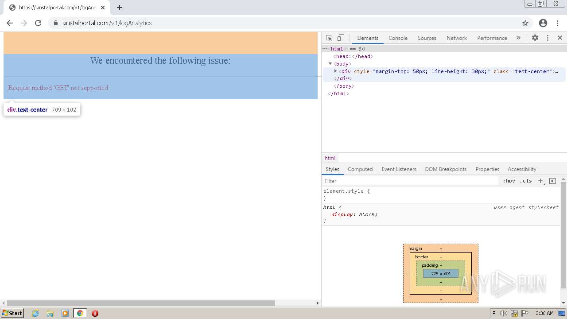Screen dimensions: 567x319
Task: Close the DevTools panel
Action: point(560,38)
